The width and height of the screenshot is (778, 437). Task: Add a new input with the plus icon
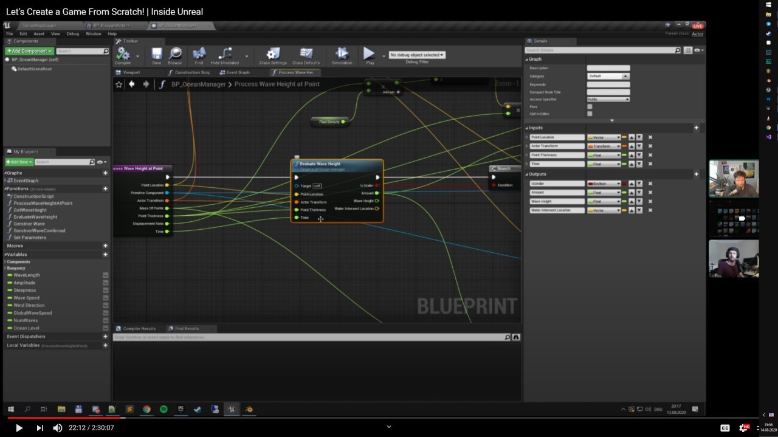697,128
